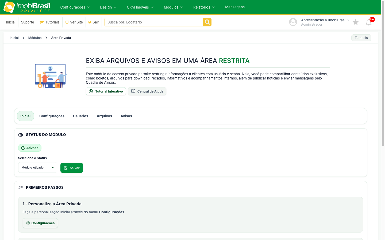
Task: Open the Suporte toolbar link
Action: [28, 22]
